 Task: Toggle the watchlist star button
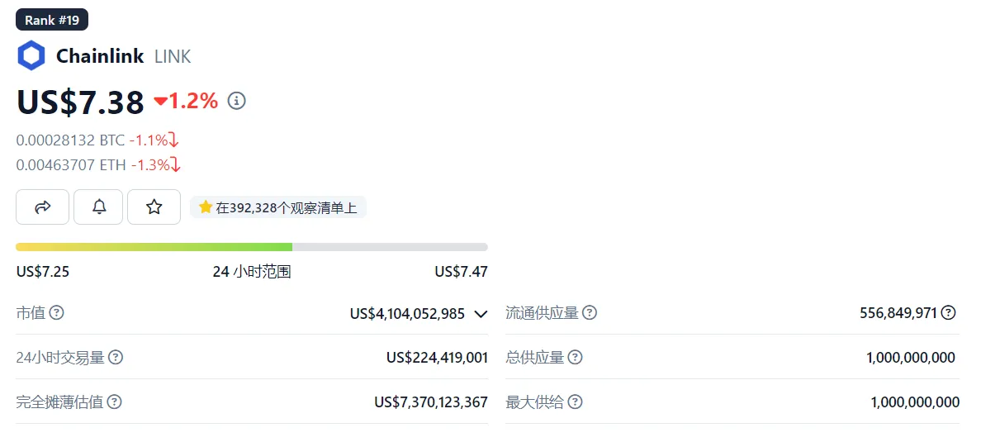(x=154, y=207)
